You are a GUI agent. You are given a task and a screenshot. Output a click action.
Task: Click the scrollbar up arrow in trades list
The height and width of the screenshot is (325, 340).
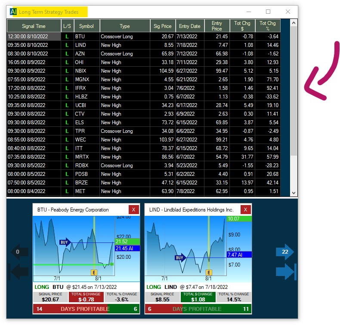[x=294, y=22]
